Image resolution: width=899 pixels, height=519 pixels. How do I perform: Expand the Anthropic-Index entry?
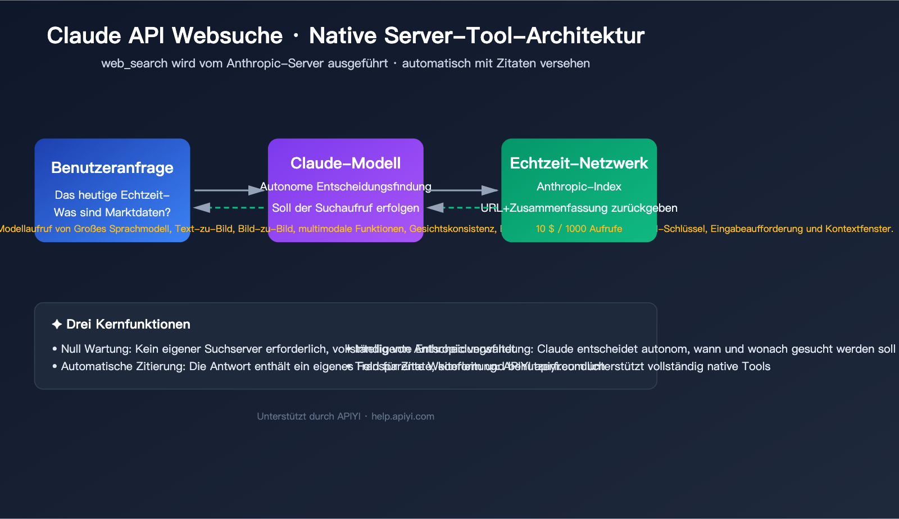coord(579,186)
